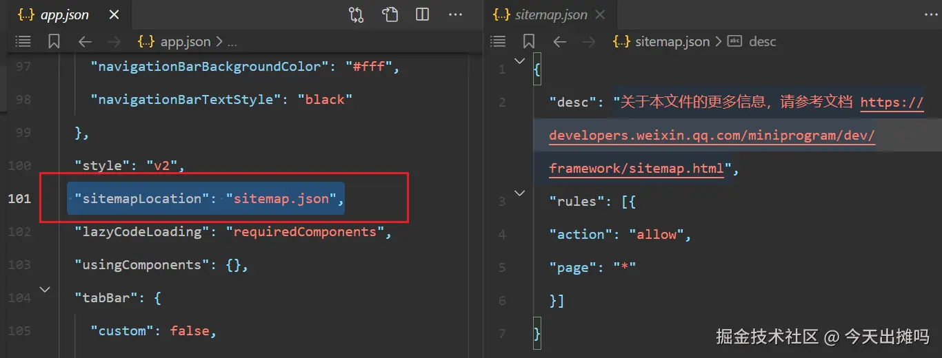The height and width of the screenshot is (358, 942).
Task: Click the "sitemapLocation" key
Action: [141, 199]
